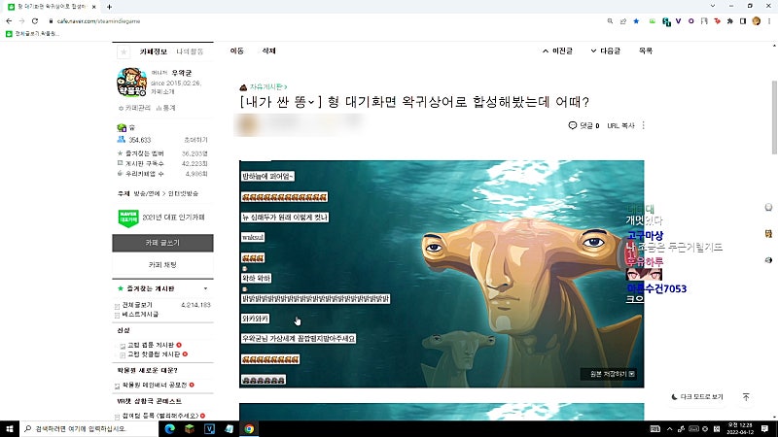Screen dimensions: 778x437
Task: Reload the page with the refresh icon
Action: pyautogui.click(x=35, y=21)
